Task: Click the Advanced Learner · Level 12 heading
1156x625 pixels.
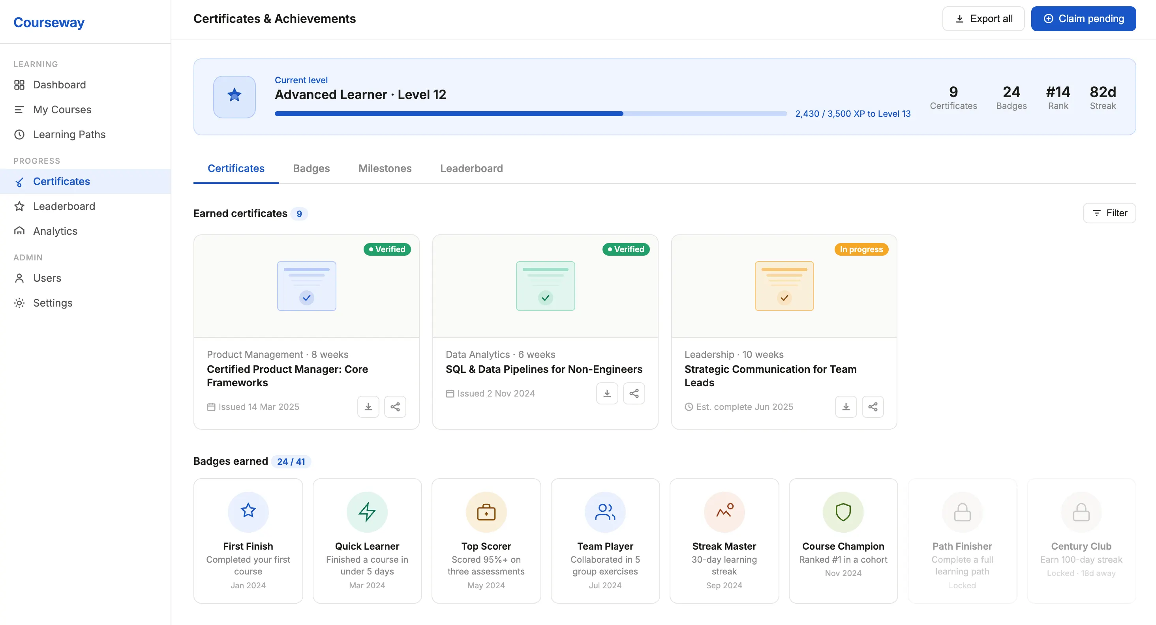Action: coord(360,95)
